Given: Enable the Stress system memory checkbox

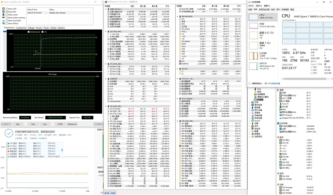Looking at the screenshot, I should 7,18.
